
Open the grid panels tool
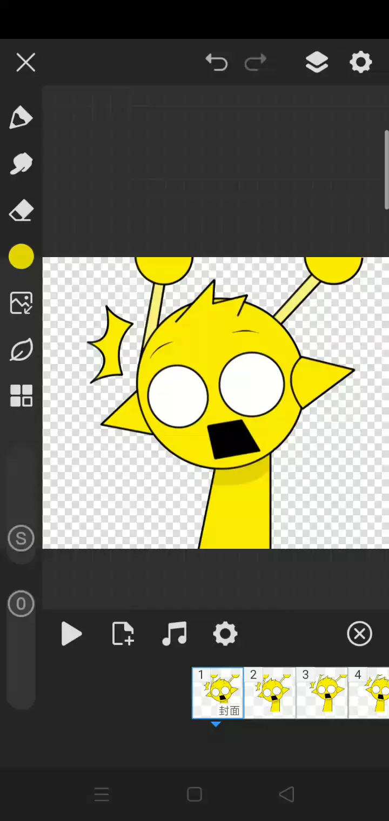21,396
